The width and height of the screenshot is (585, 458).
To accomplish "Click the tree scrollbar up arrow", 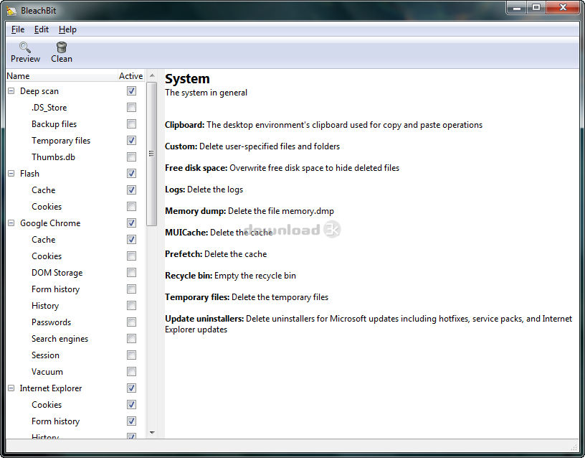I will (152, 75).
